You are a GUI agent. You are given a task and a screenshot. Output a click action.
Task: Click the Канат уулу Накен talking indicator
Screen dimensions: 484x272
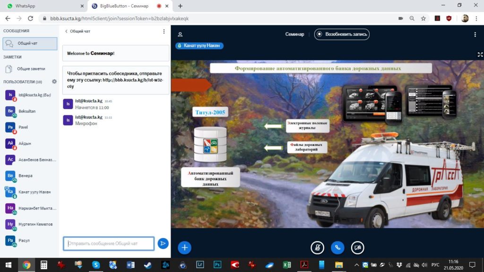pos(199,46)
